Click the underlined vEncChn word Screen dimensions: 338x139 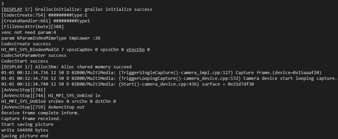point(135,49)
